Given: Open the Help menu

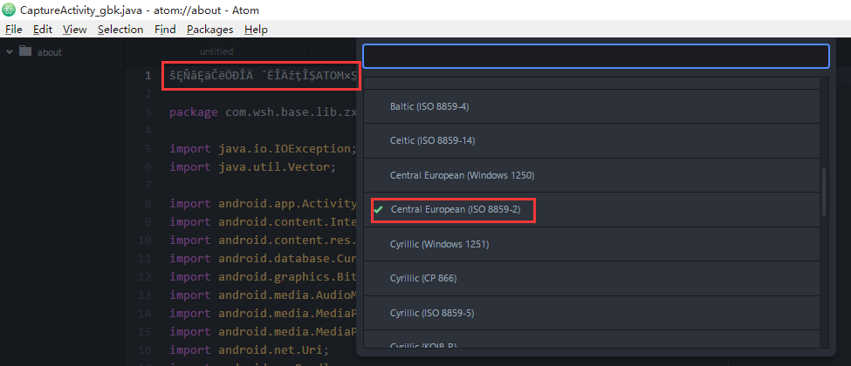Looking at the screenshot, I should point(256,30).
